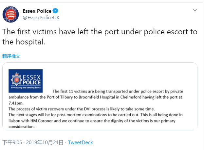Click the "下午9:05" timestamp
This screenshot has height=150, width=204.
(12, 142)
